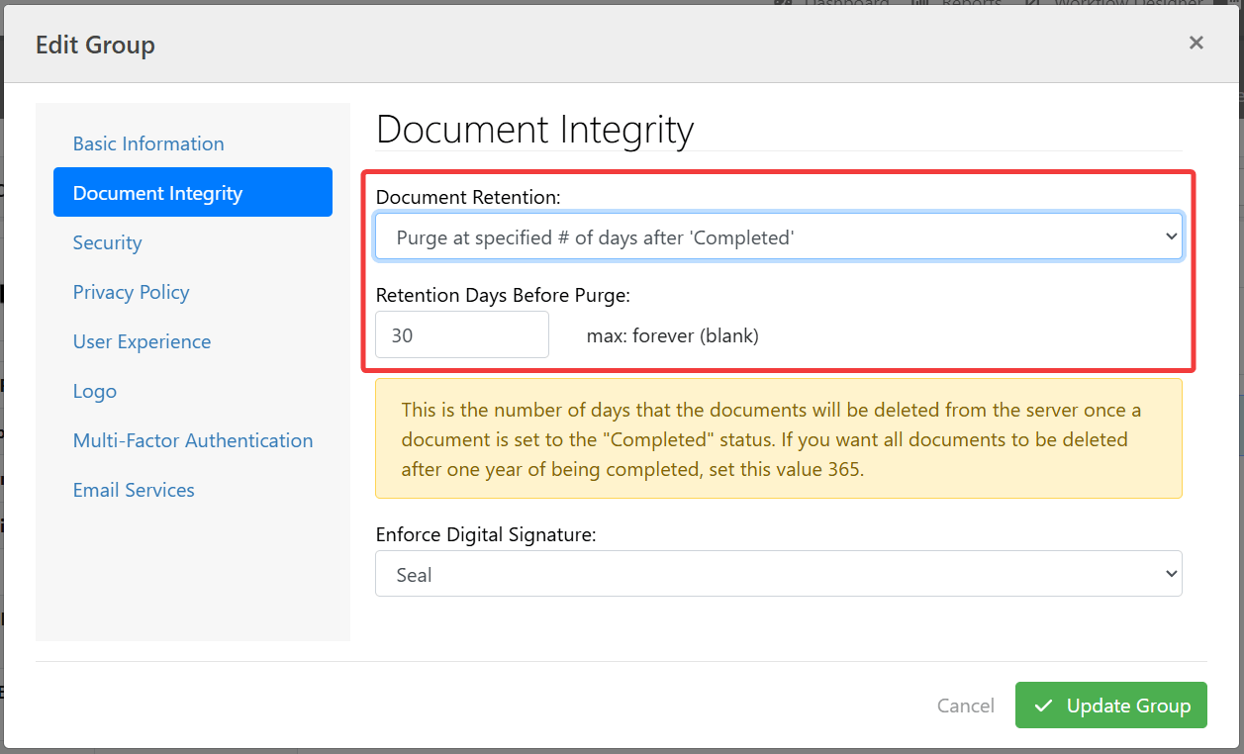Screen dimensions: 1244x754
Task: Click the checkmark icon on Update Group
Action: tap(1043, 706)
